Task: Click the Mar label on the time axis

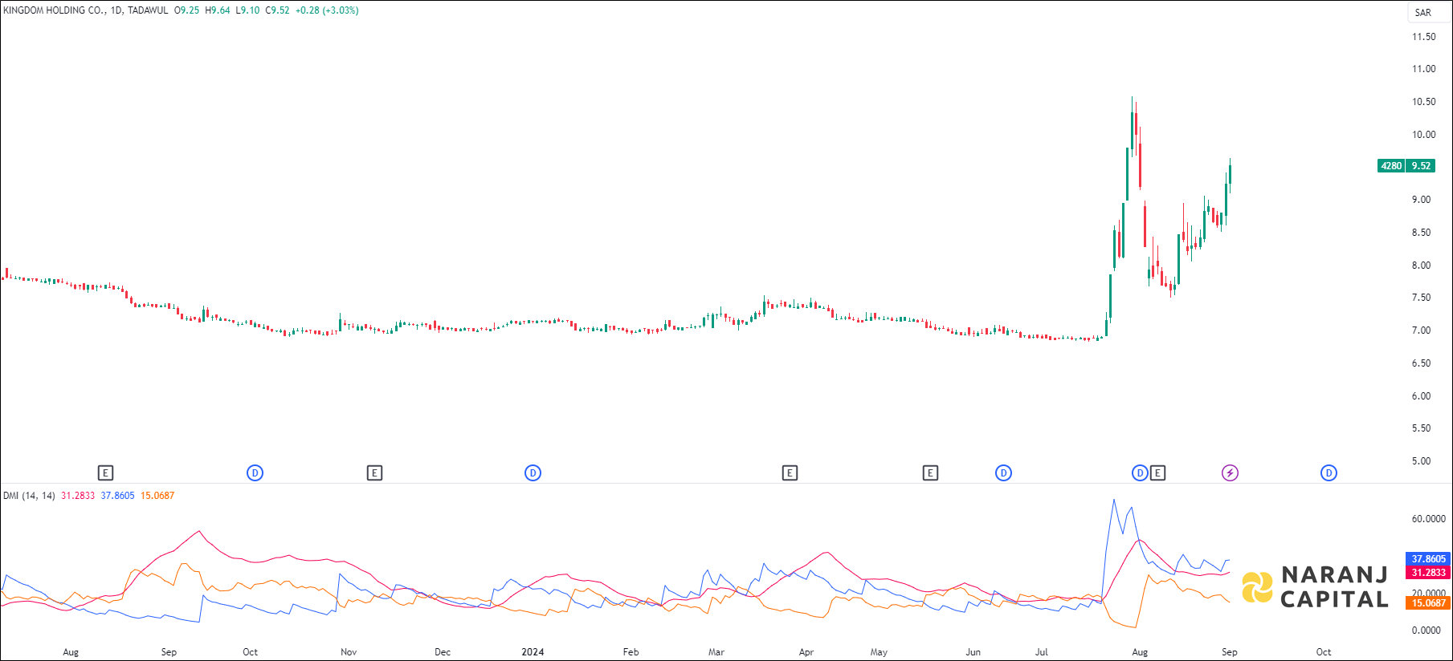Action: 716,652
